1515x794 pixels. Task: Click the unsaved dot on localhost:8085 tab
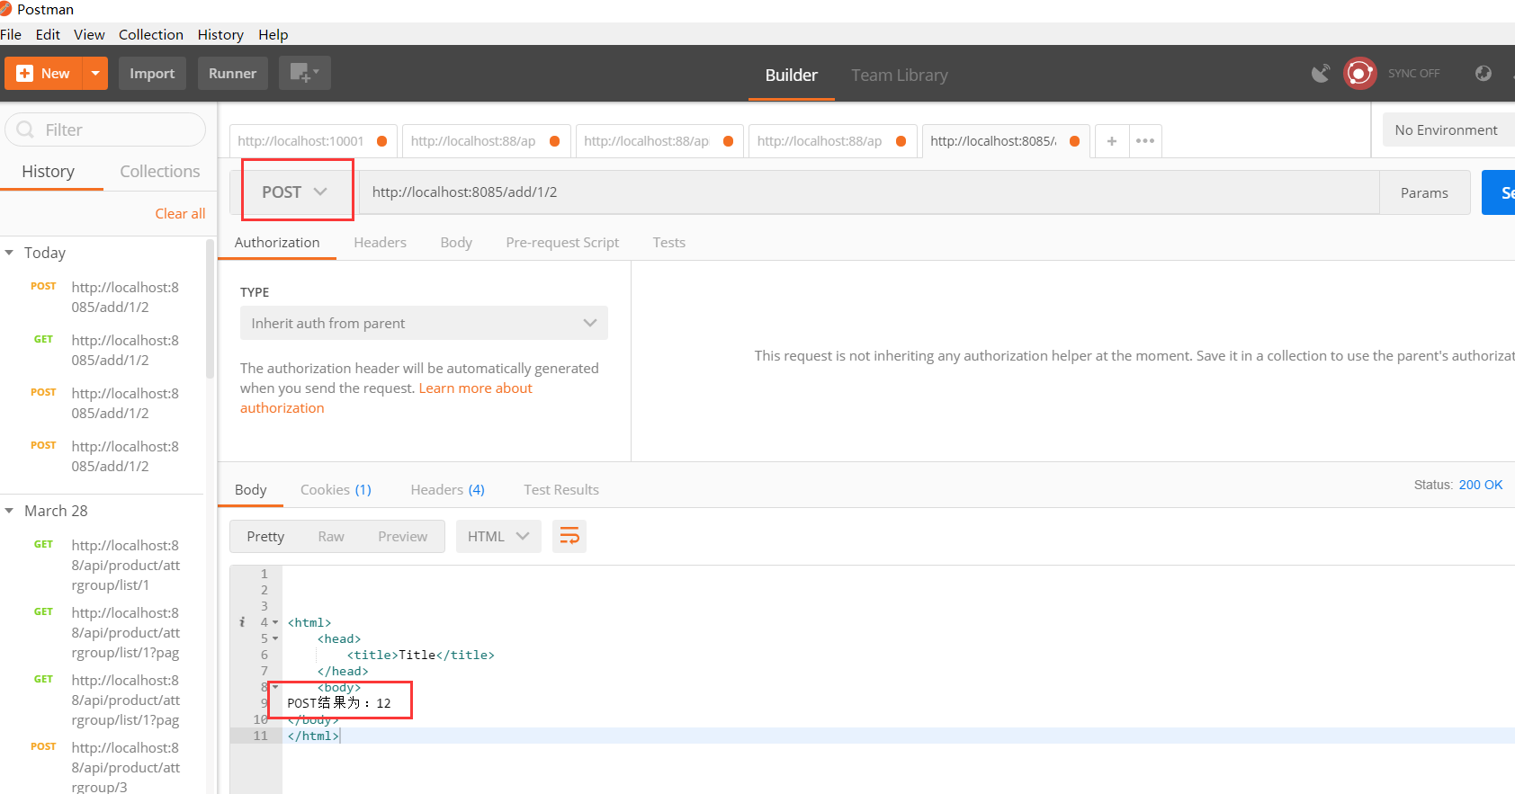tap(1074, 141)
